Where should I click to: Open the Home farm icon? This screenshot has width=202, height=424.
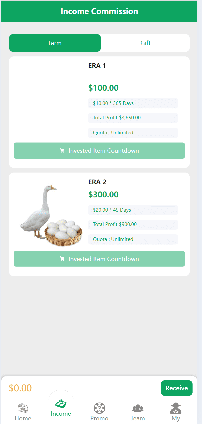tap(23, 408)
